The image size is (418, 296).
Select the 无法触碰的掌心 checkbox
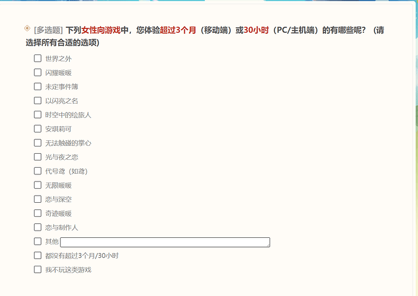point(38,143)
